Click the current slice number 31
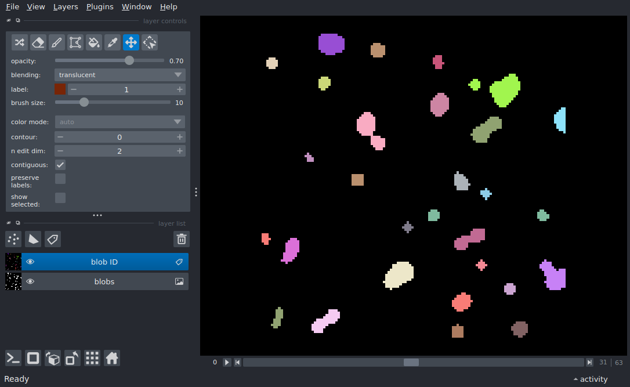Viewport: 630px width, 387px height. 603,363
